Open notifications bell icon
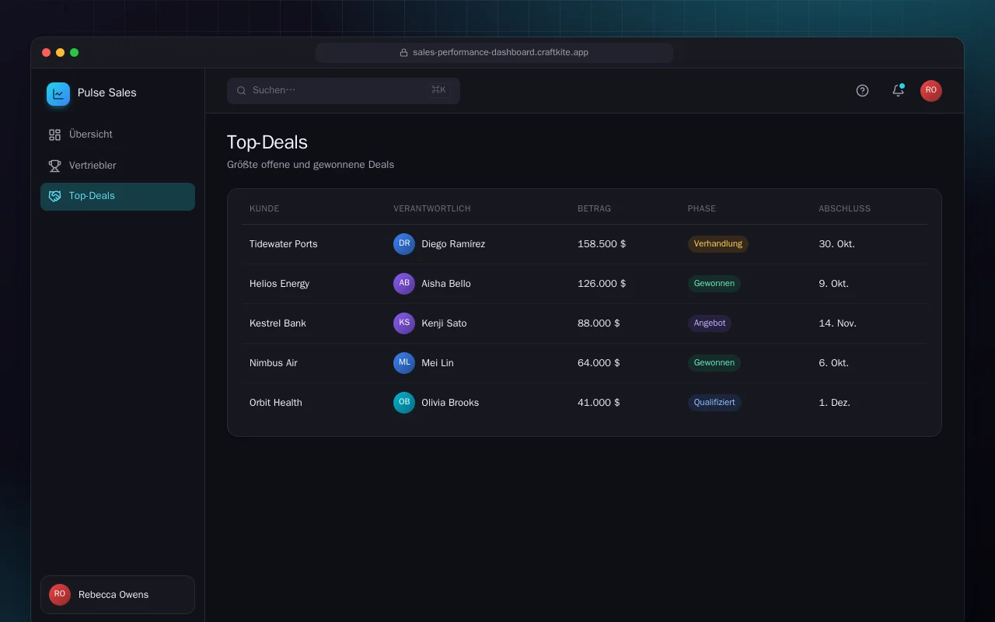 [898, 91]
